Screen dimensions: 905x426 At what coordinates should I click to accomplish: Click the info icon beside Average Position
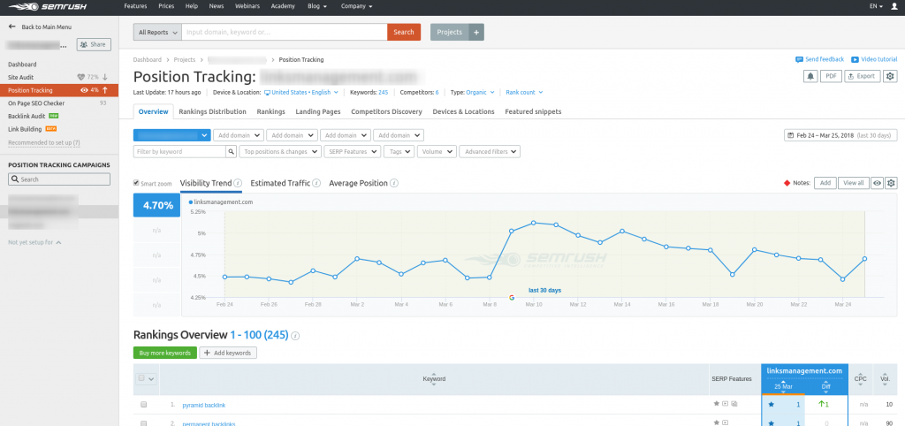pyautogui.click(x=393, y=183)
